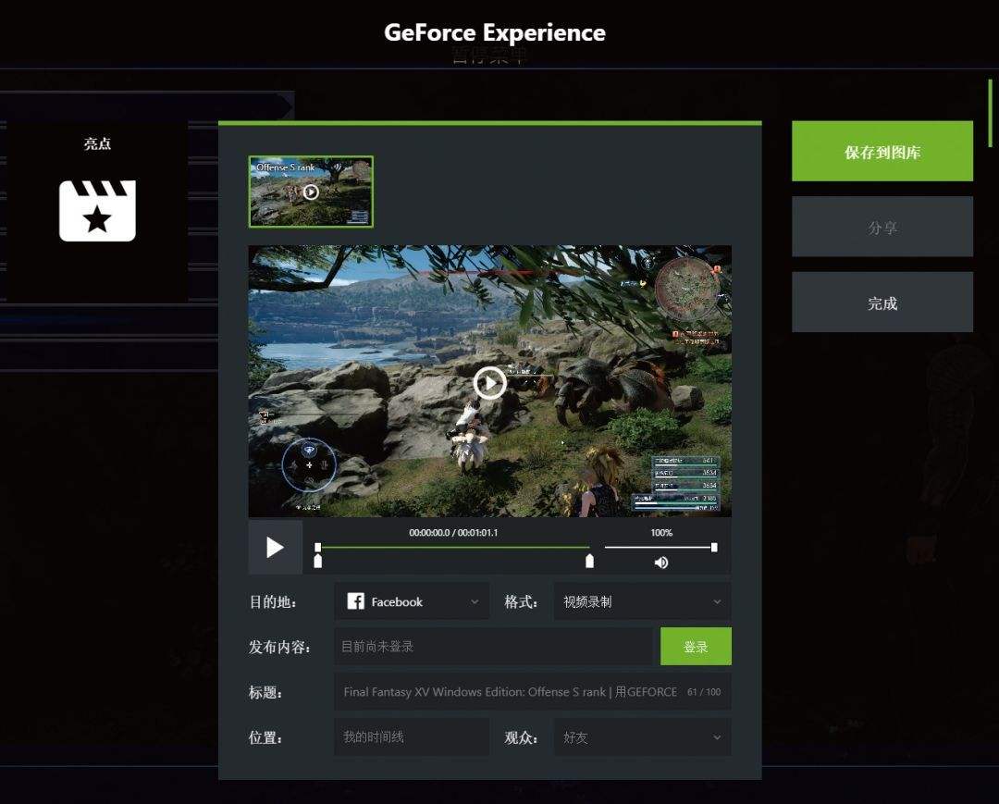Screen dimensions: 999x804
Task: Click the trim end marker handle
Action: 589,561
